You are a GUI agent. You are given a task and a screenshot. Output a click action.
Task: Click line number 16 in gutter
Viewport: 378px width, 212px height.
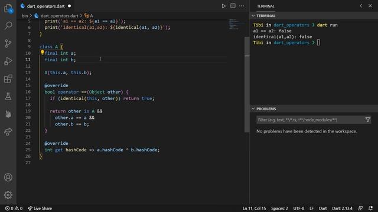pyautogui.click(x=28, y=92)
